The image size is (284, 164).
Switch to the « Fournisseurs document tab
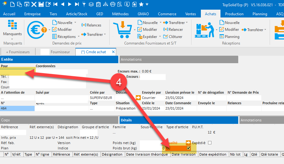pos(18,52)
